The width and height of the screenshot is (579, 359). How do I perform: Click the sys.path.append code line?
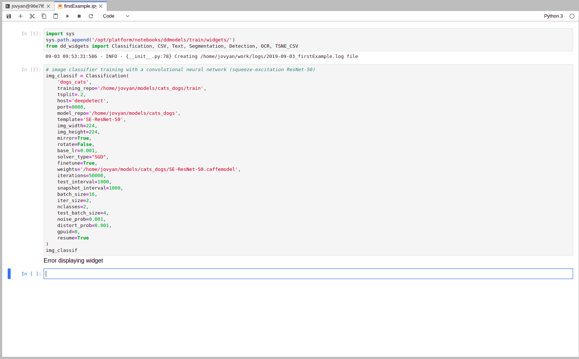[140, 40]
